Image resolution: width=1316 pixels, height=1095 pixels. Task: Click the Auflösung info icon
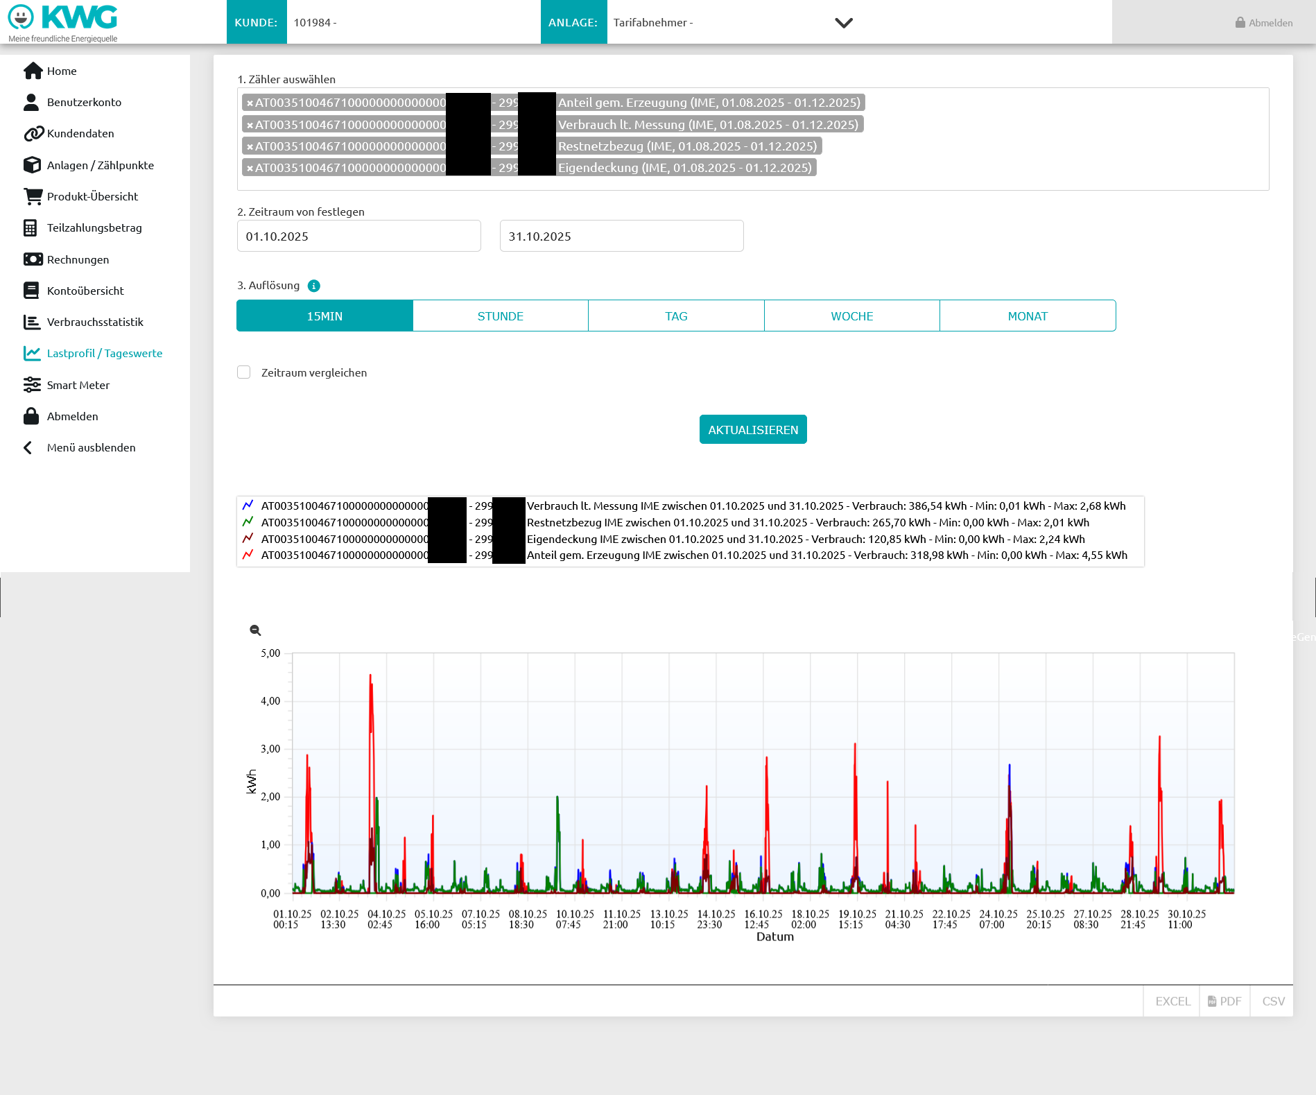pyautogui.click(x=314, y=286)
